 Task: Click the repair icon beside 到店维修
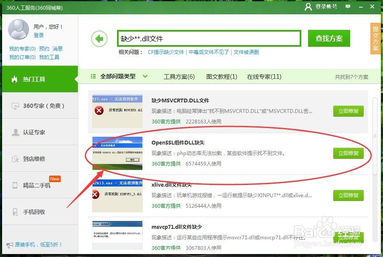tap(15, 159)
